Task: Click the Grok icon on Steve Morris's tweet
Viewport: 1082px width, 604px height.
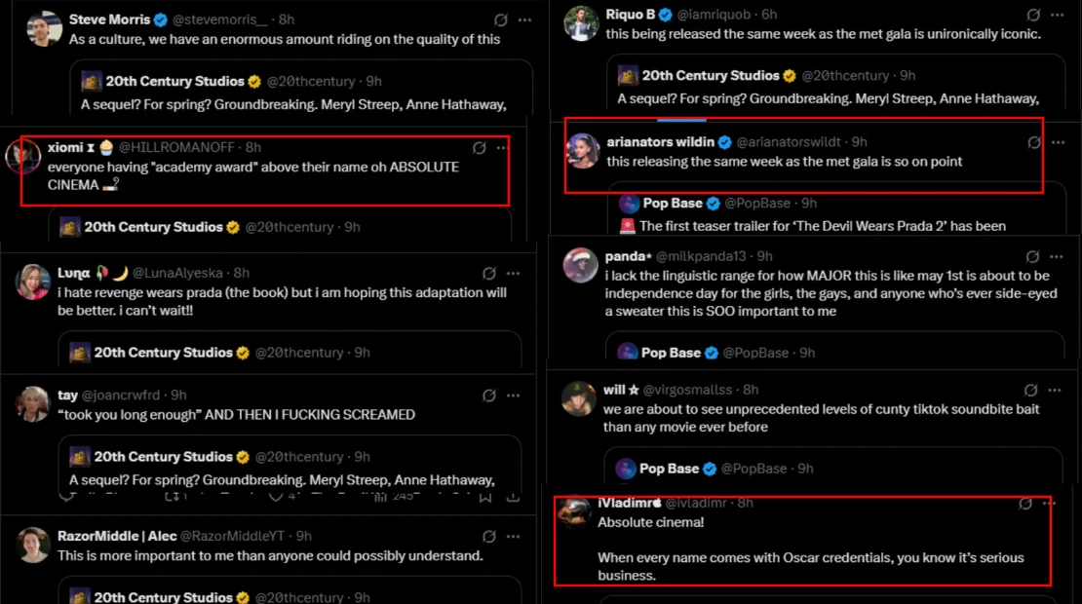Action: click(501, 19)
